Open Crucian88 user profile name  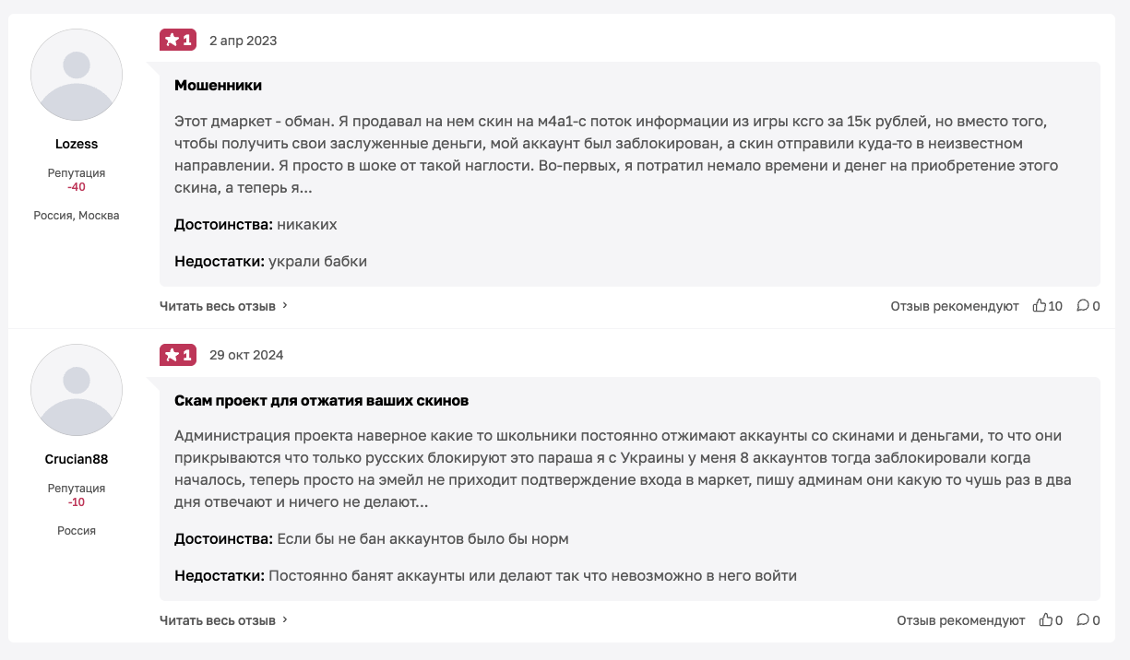click(77, 459)
